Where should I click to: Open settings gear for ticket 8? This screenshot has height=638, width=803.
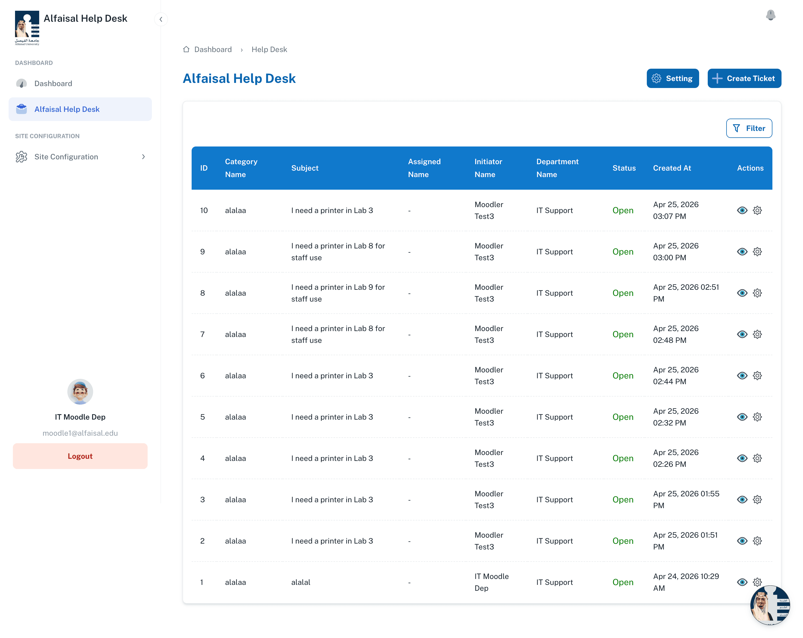(757, 293)
